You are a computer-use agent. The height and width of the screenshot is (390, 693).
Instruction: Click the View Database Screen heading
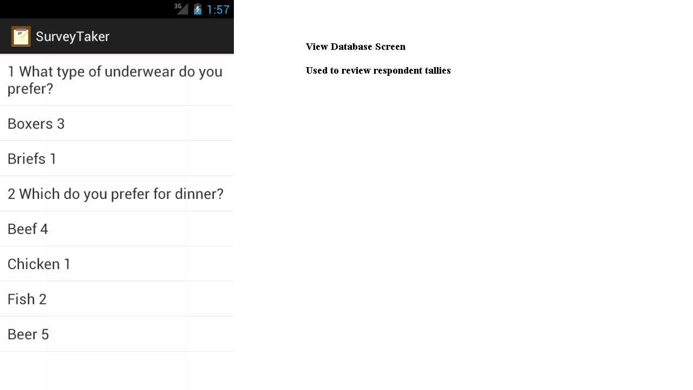[x=355, y=47]
